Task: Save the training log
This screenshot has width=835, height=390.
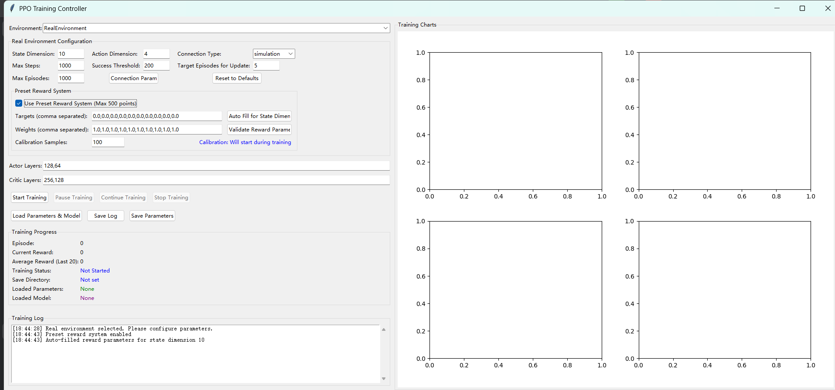Action: 106,216
